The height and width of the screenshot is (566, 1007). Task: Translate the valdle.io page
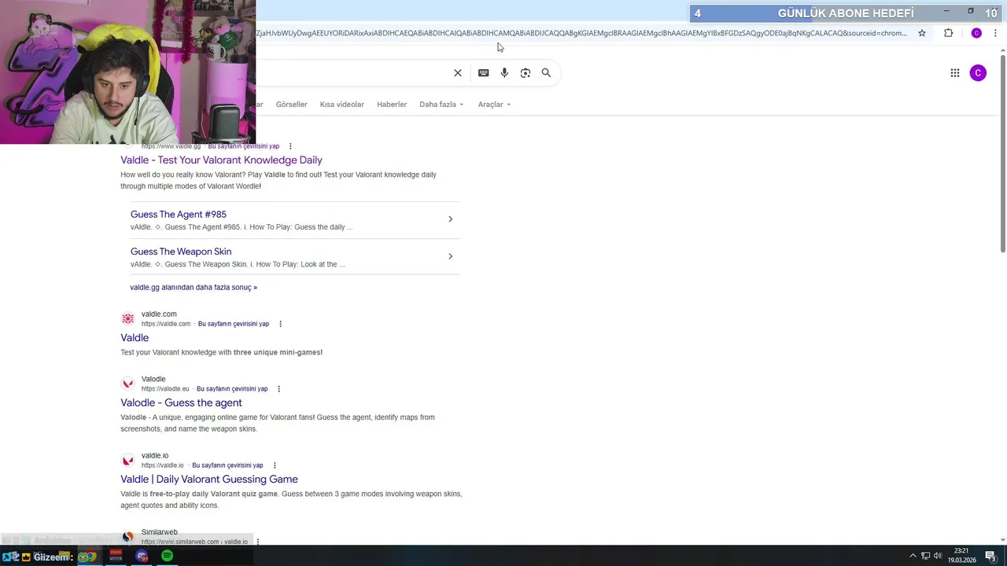click(227, 465)
